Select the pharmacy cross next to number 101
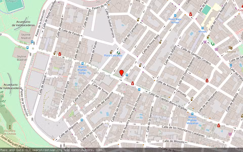Image resolution: width=243 pixels, height=152 pixels. coord(132,84)
